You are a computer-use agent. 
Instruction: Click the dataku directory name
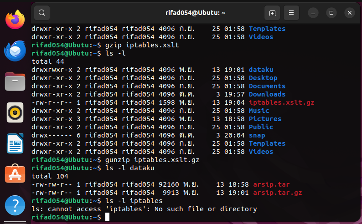261,70
